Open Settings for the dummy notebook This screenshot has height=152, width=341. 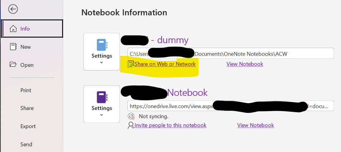(x=102, y=52)
